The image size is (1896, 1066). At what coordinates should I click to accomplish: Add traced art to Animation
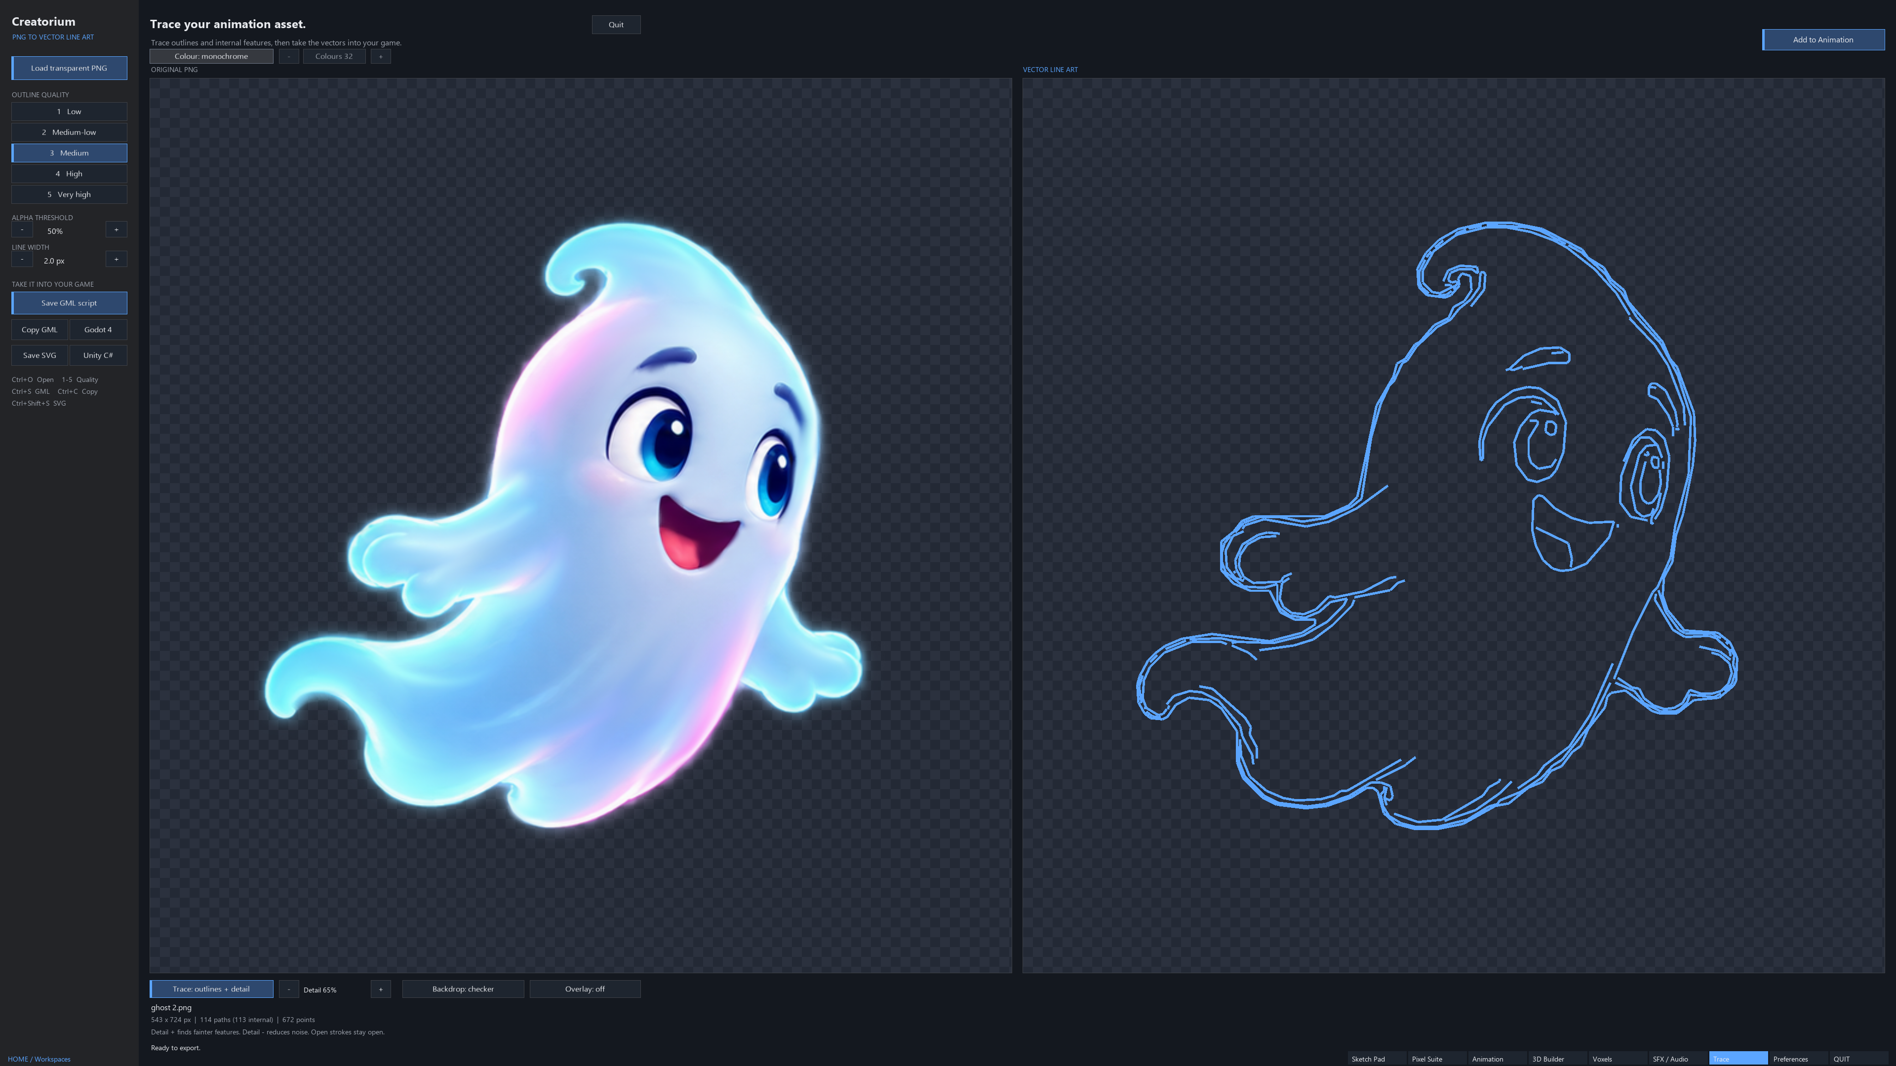pyautogui.click(x=1823, y=39)
